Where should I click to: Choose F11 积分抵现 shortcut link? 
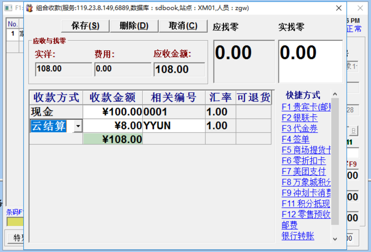306,204
